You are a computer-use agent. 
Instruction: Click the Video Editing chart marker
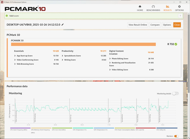click(x=150, y=118)
